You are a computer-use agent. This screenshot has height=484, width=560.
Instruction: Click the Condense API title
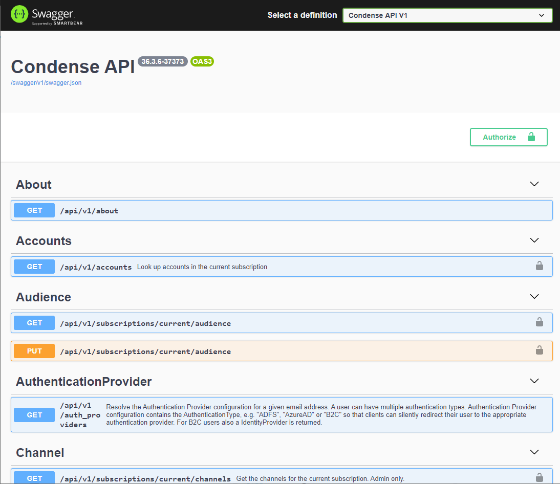[x=73, y=67]
